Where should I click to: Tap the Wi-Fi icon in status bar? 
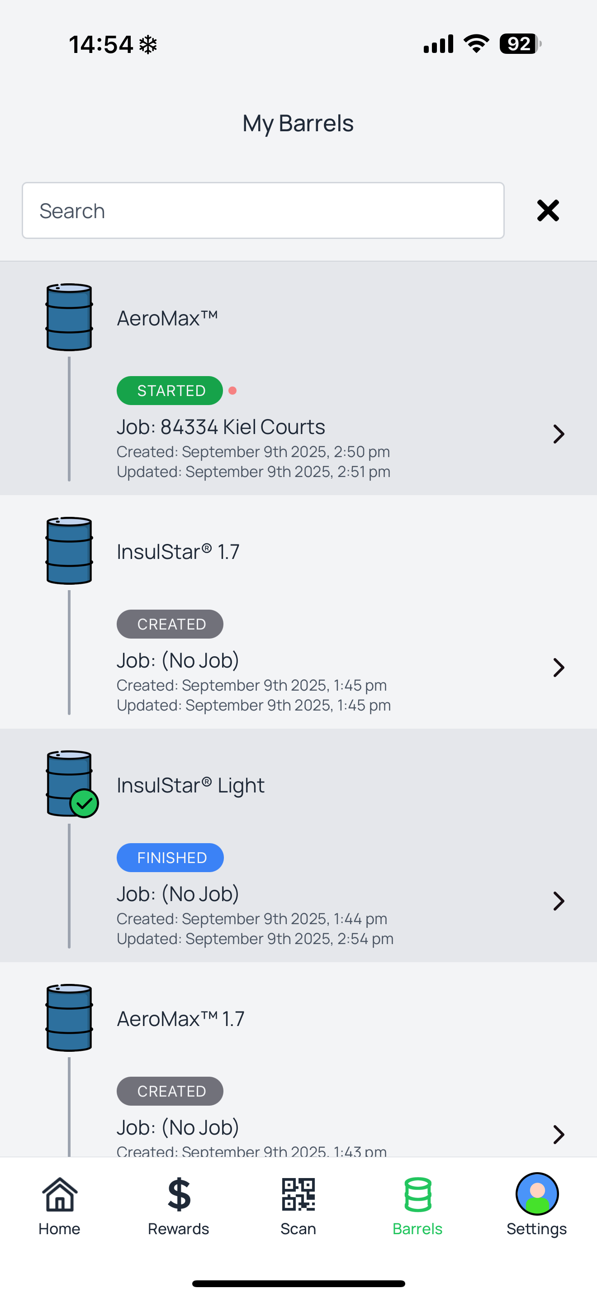(x=476, y=44)
